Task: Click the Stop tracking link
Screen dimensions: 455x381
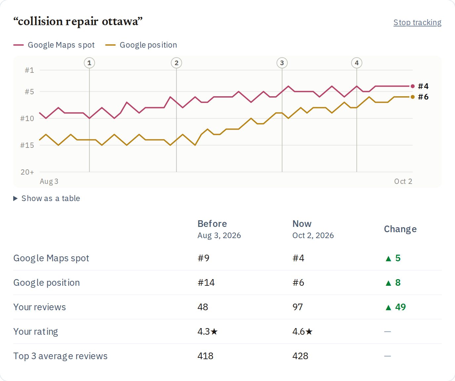Action: (x=417, y=22)
